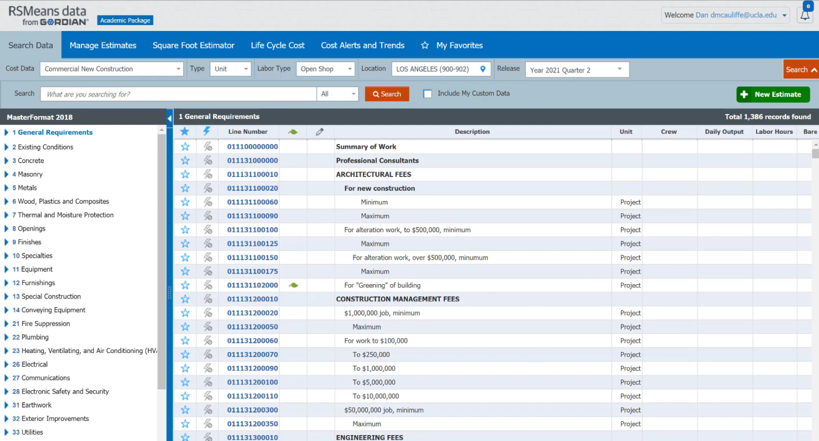Click the green leaf icon in column header
The image size is (819, 441).
(293, 132)
